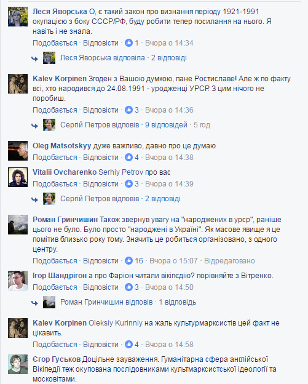Click reply arrow icon under Vitalii Ovcharenko comment
The image size is (308, 384).
point(34,199)
